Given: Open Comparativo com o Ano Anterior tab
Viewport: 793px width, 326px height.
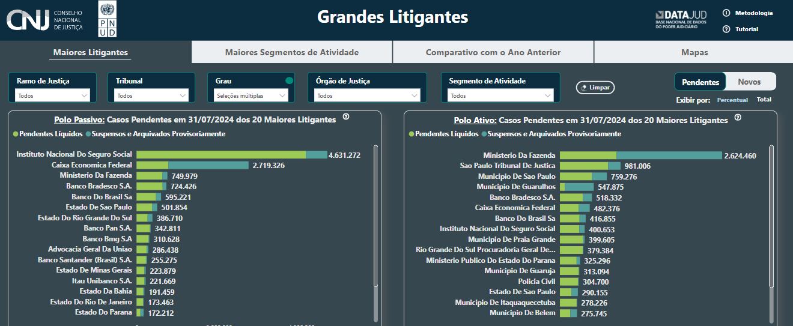Looking at the screenshot, I should tap(493, 52).
